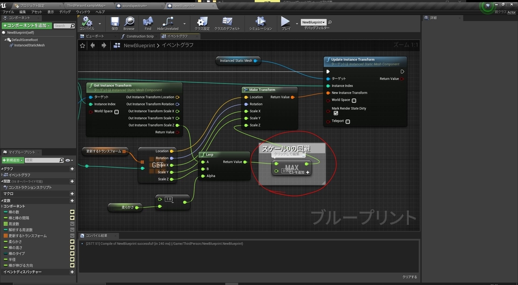Add a new graph with the グラフ plus icon
This screenshot has width=518, height=285.
tap(72, 169)
